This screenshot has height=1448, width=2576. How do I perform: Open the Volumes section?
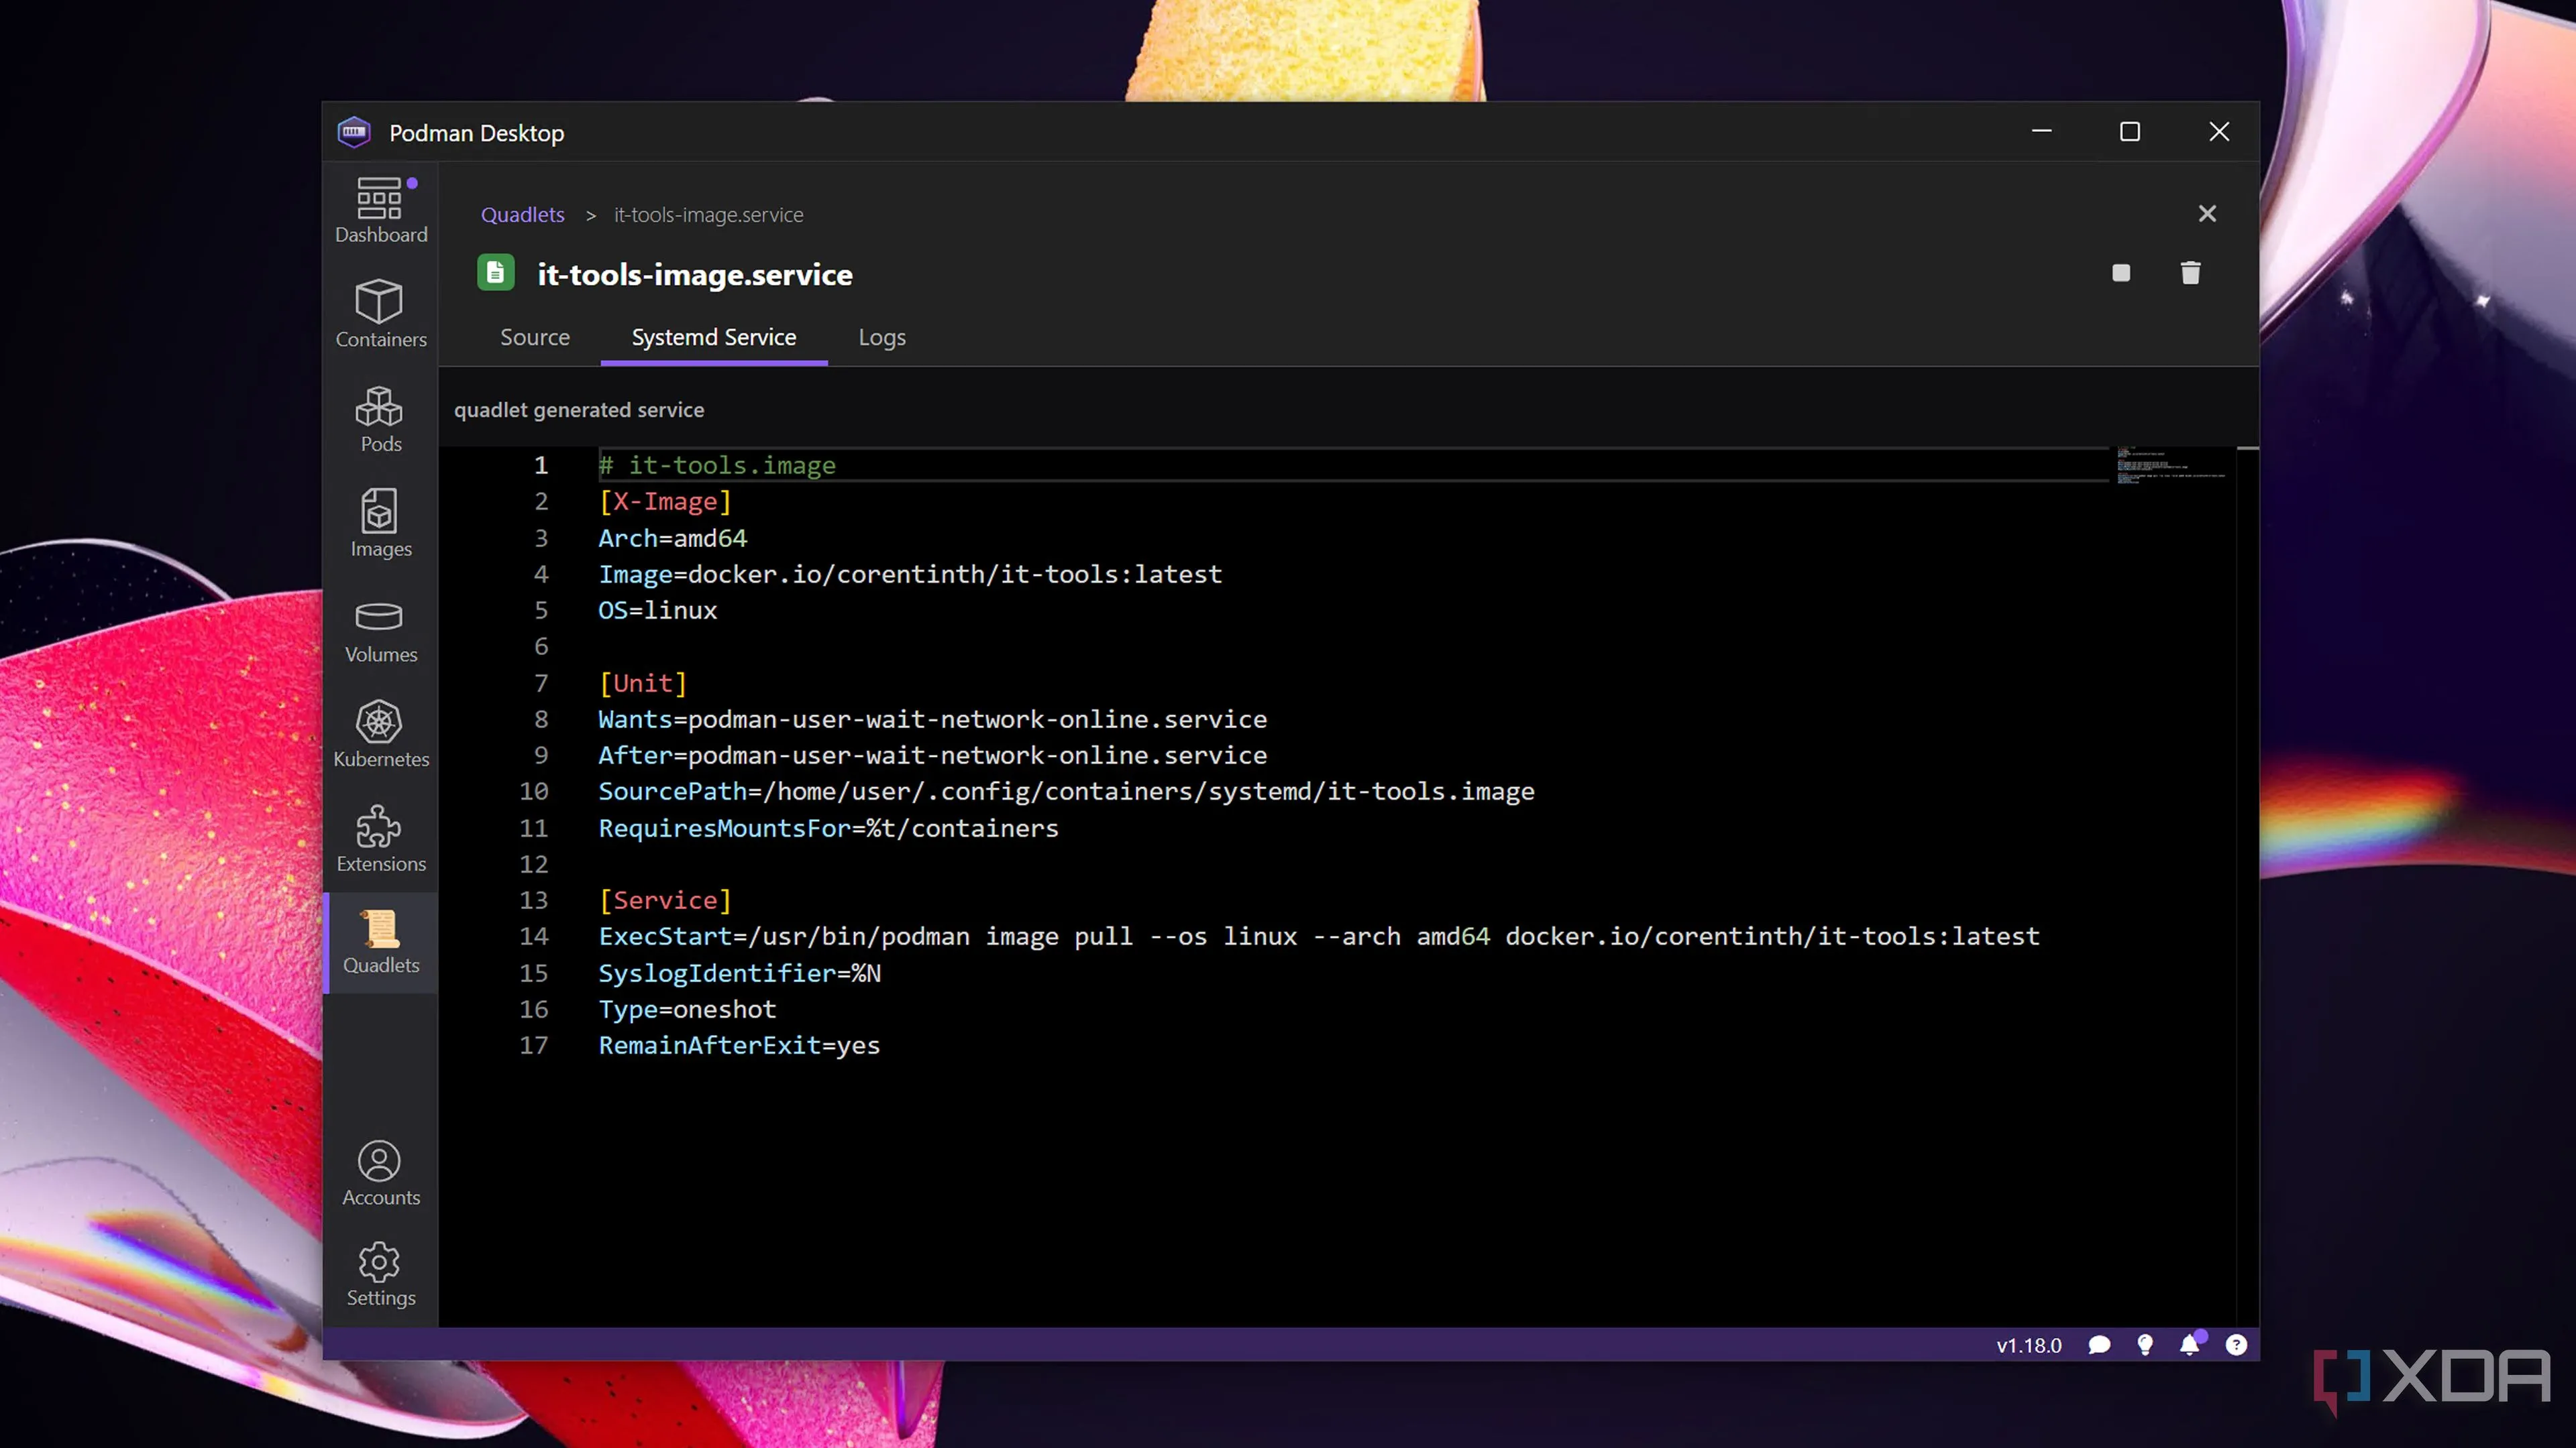coord(380,629)
